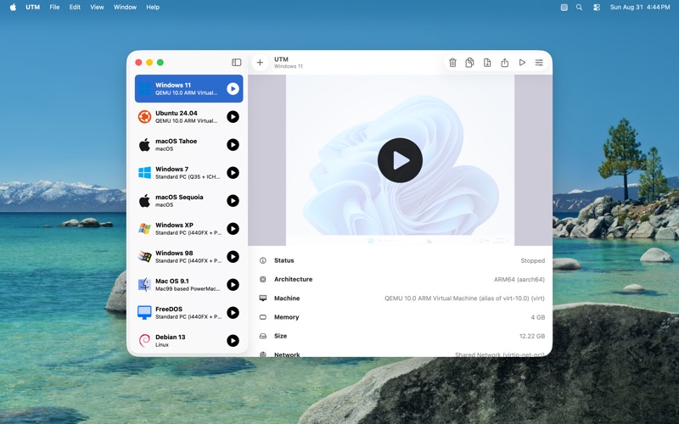The width and height of the screenshot is (679, 424).
Task: Start the macOS Sequoia virtual machine
Action: pyautogui.click(x=233, y=201)
